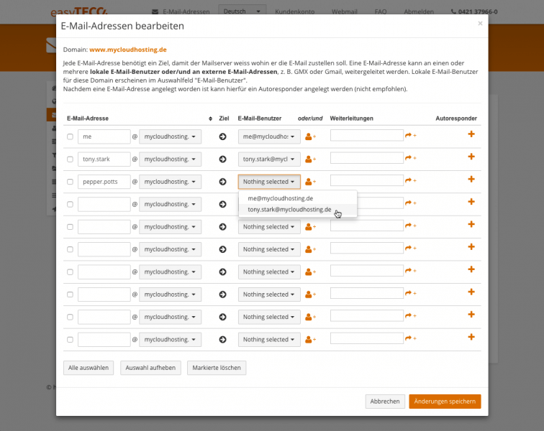Click pepper.potts address input field
The height and width of the screenshot is (431, 544).
pyautogui.click(x=104, y=182)
